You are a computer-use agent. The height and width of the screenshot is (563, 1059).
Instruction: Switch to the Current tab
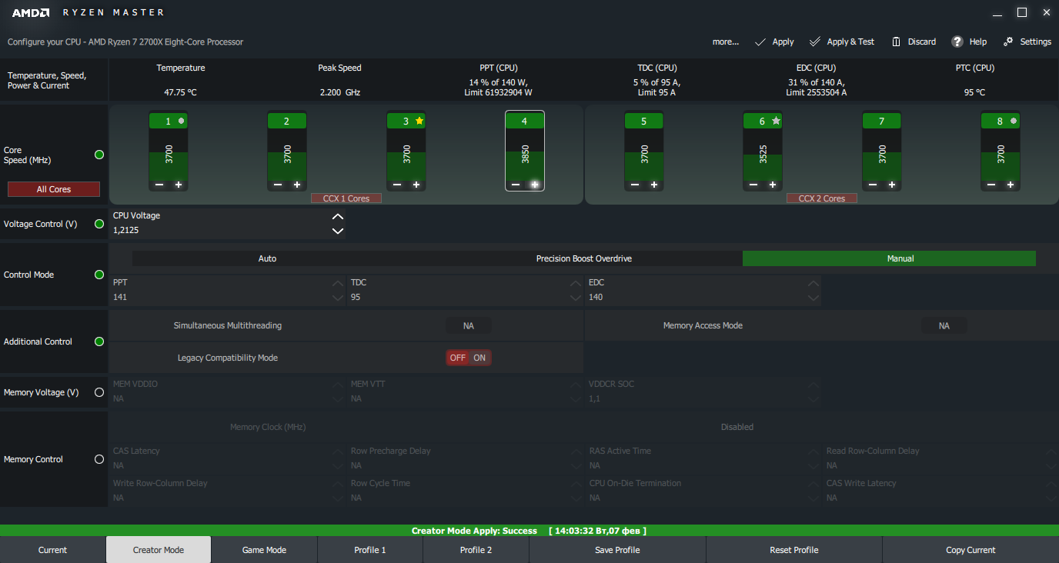click(x=53, y=550)
